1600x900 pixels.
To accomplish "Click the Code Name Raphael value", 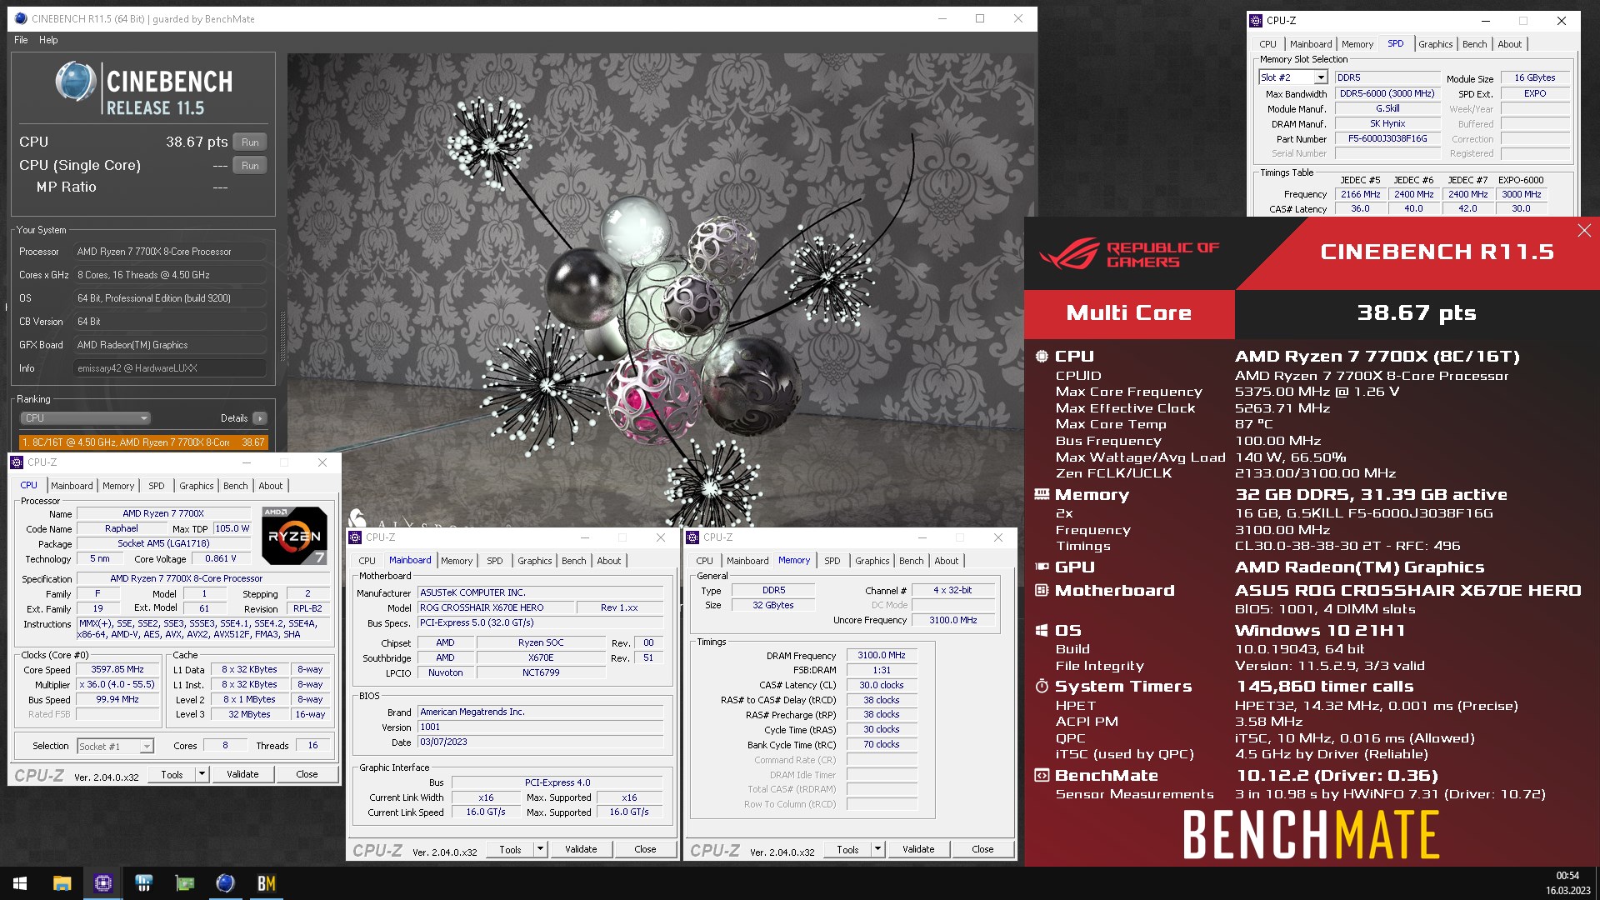I will pyautogui.click(x=122, y=529).
